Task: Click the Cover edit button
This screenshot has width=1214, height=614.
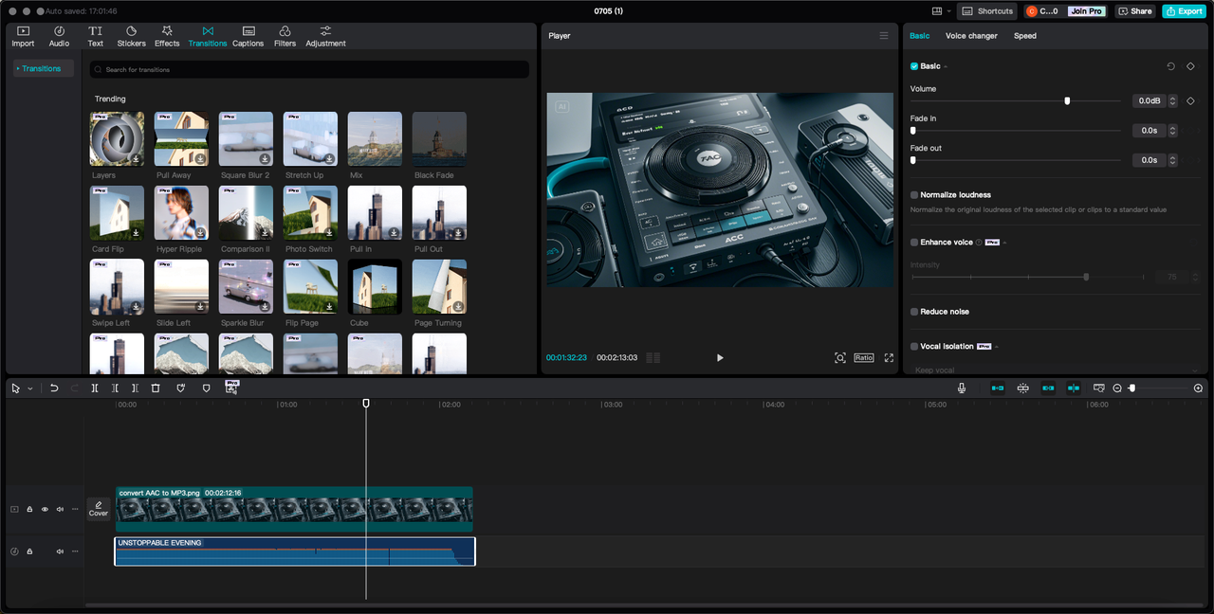Action: (99, 509)
